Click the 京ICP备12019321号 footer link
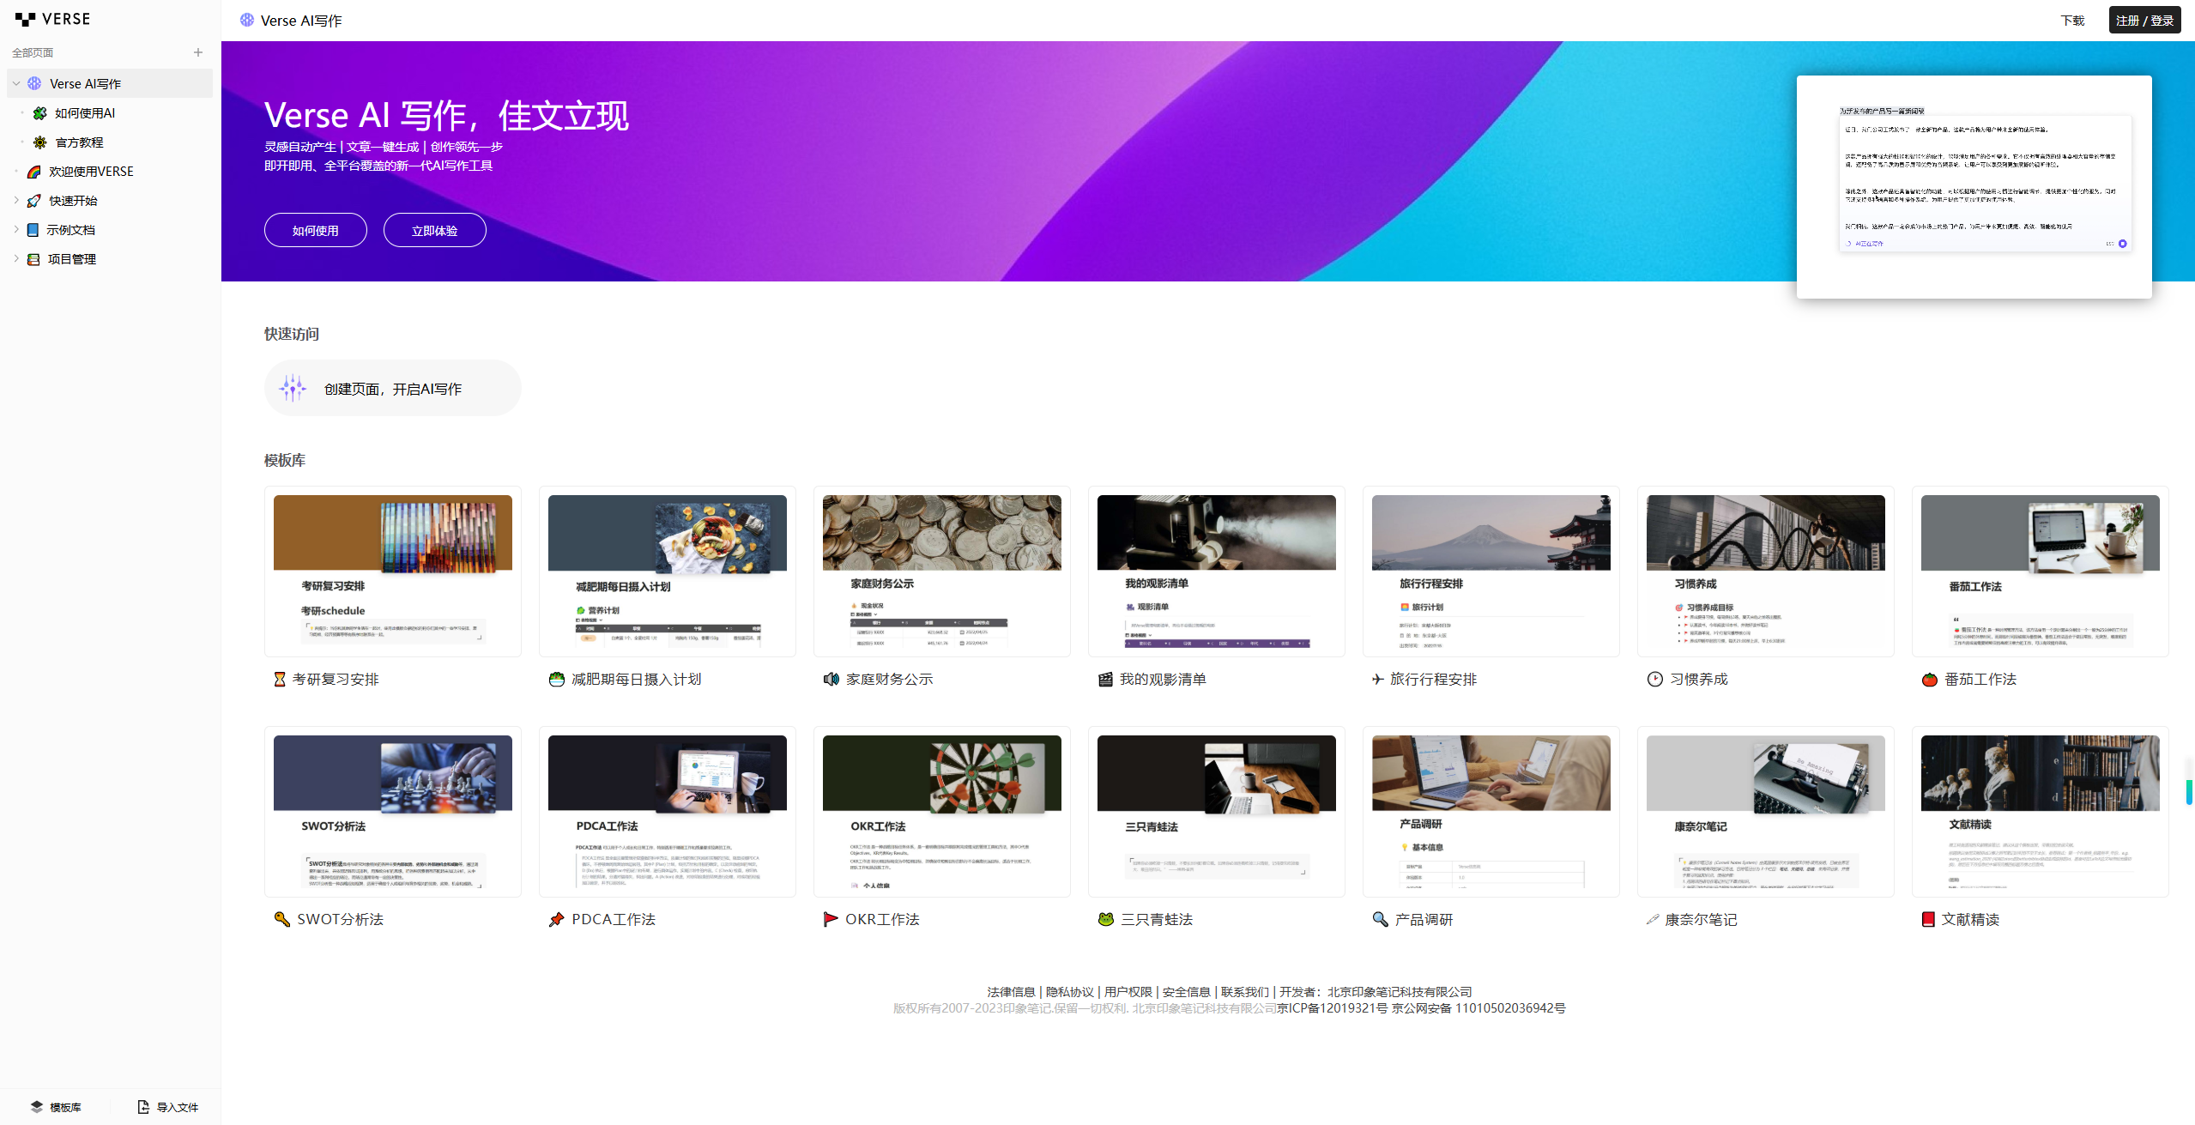The image size is (2195, 1125). pyautogui.click(x=1332, y=1007)
